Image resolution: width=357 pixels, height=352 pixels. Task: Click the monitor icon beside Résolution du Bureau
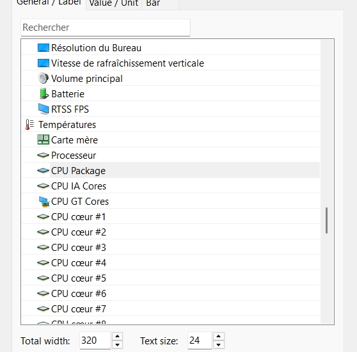pos(44,48)
